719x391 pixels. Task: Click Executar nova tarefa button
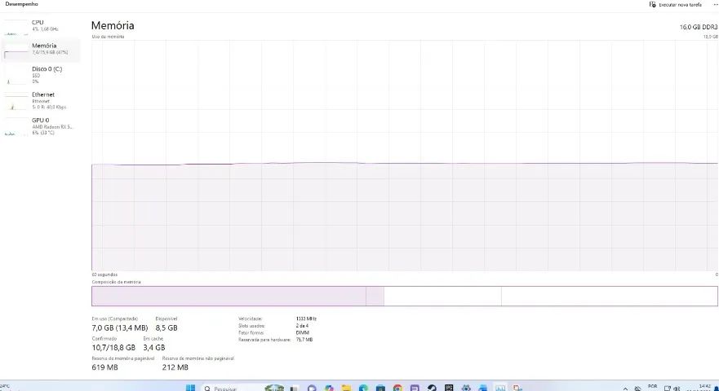(x=675, y=5)
